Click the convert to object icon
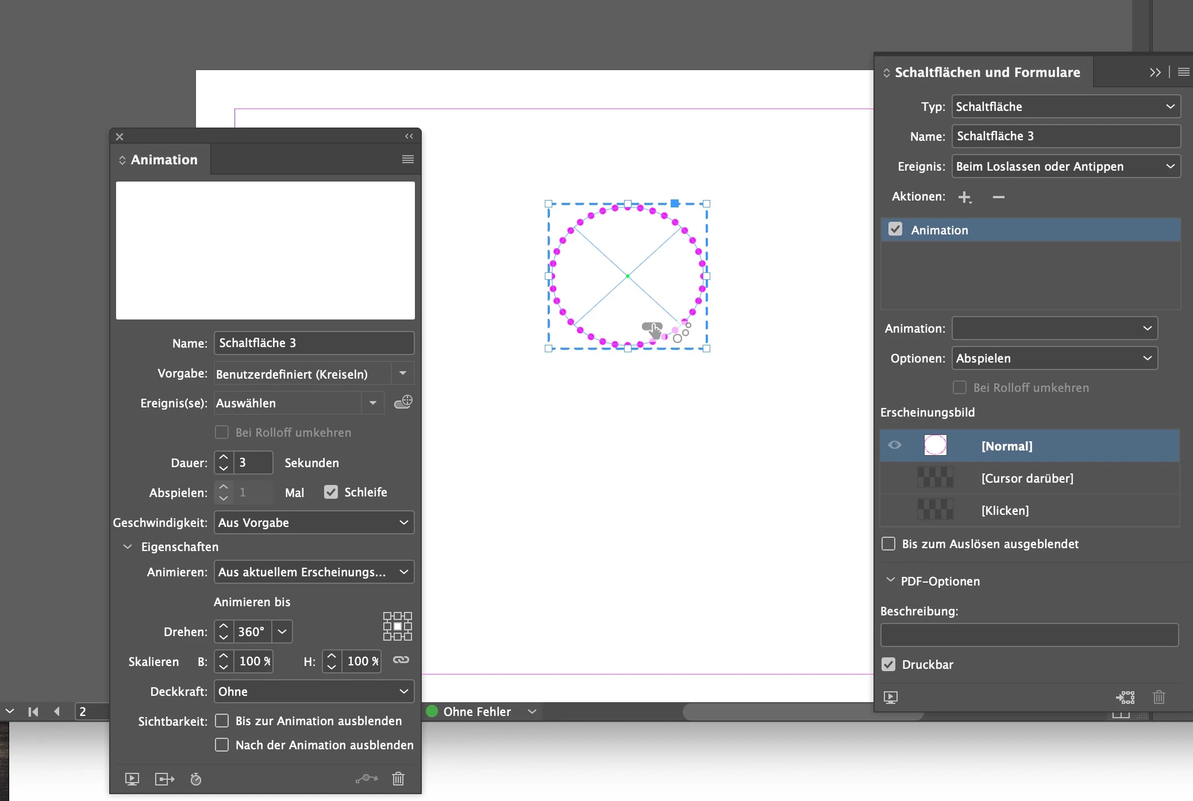Viewport: 1193px width, 801px height. coord(1125,697)
